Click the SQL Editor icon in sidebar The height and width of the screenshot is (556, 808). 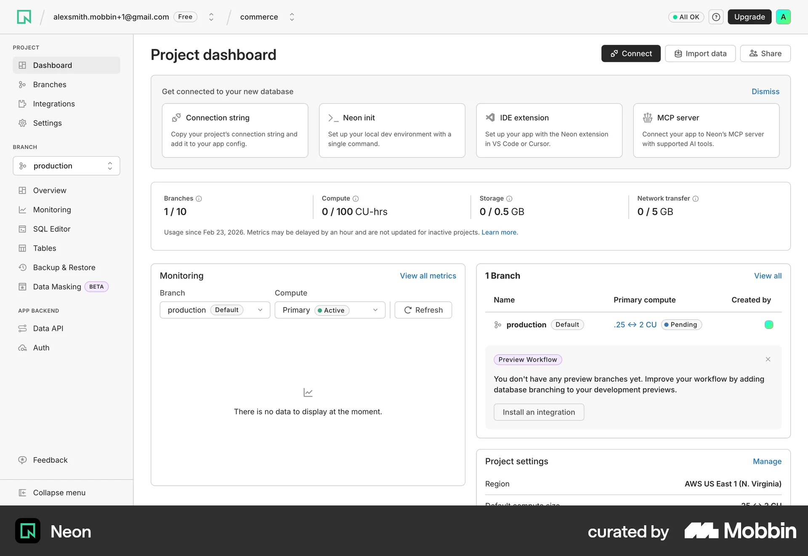(22, 229)
